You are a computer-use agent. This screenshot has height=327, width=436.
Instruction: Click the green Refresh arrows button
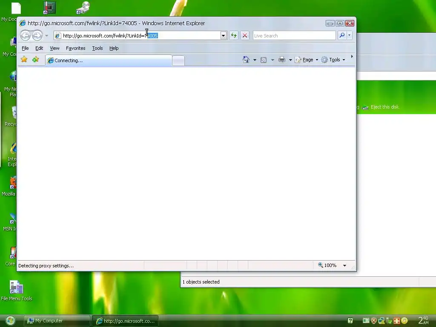[234, 36]
